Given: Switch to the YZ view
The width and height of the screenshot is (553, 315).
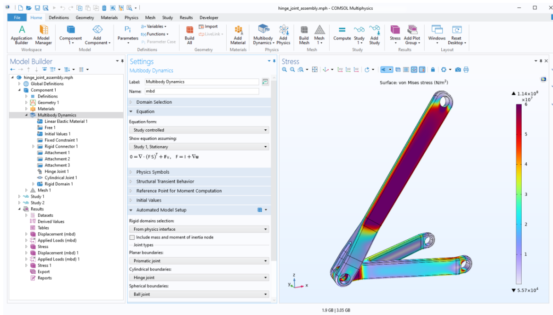Looking at the screenshot, I should (x=348, y=70).
